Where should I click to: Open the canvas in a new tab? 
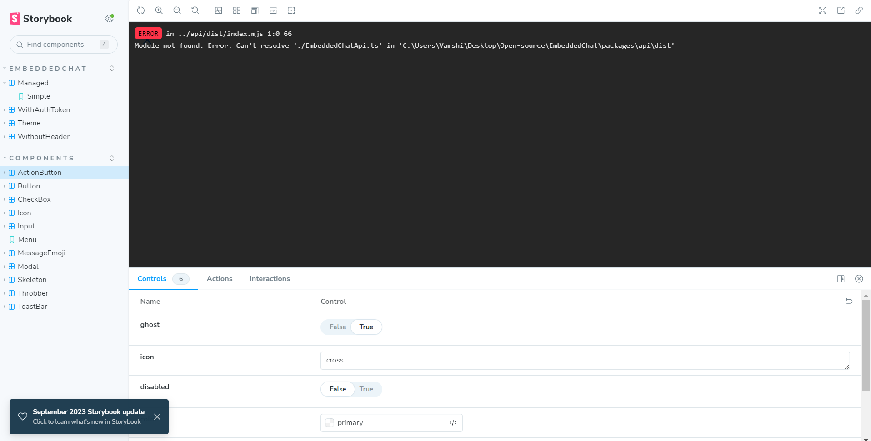pyautogui.click(x=841, y=10)
